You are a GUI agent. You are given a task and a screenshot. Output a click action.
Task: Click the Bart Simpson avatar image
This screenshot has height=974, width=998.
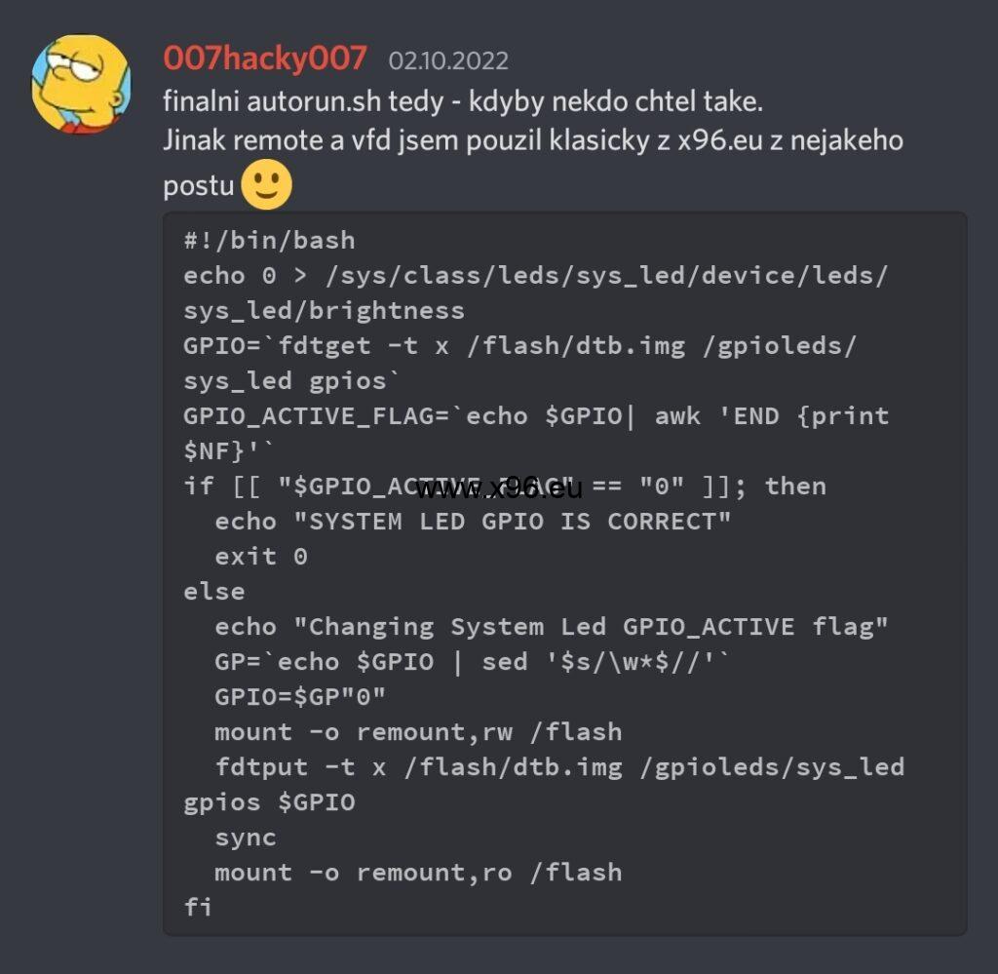tap(81, 84)
